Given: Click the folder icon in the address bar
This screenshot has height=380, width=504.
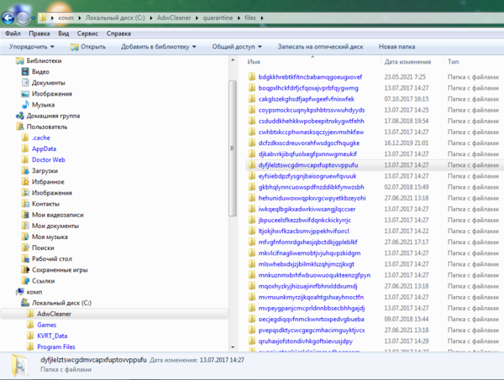Looking at the screenshot, I should click(x=43, y=18).
